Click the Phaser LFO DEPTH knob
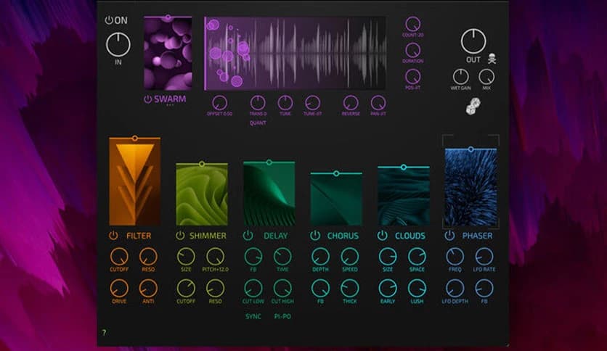Viewport: 607px width, 351px height. point(455,289)
